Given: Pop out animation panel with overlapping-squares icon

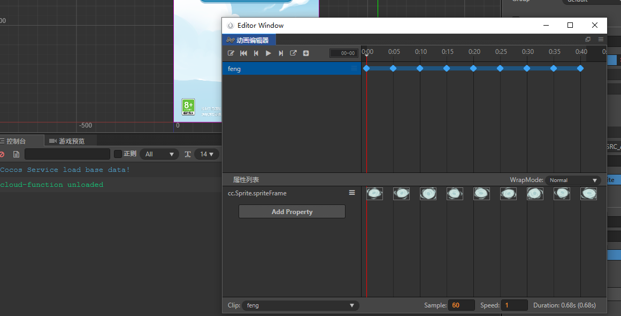Looking at the screenshot, I should [588, 39].
